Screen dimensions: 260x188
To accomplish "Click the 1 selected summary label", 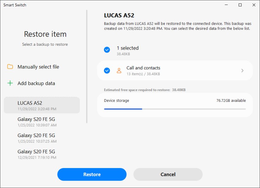I will (128, 48).
